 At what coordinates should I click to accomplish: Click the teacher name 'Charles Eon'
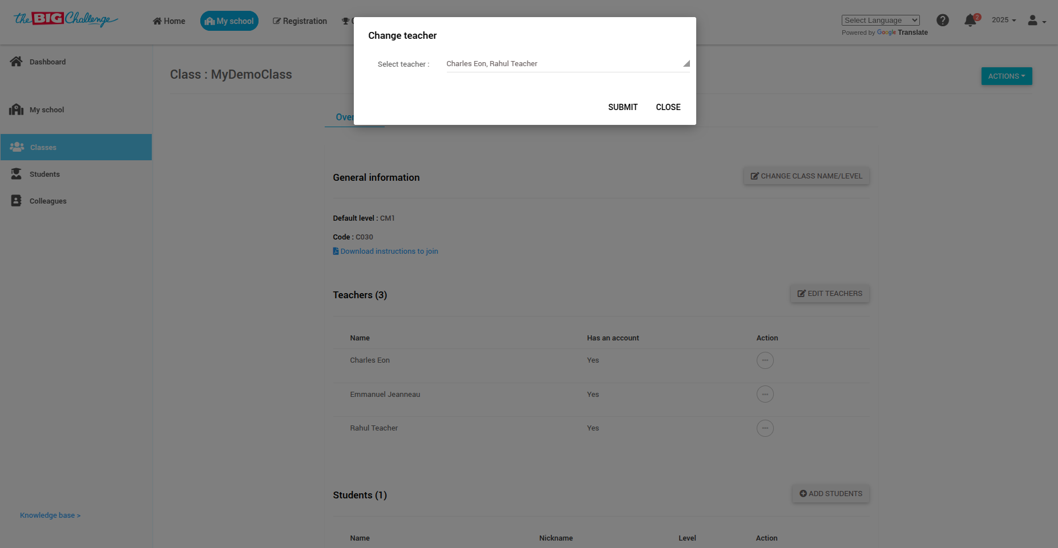tap(370, 360)
